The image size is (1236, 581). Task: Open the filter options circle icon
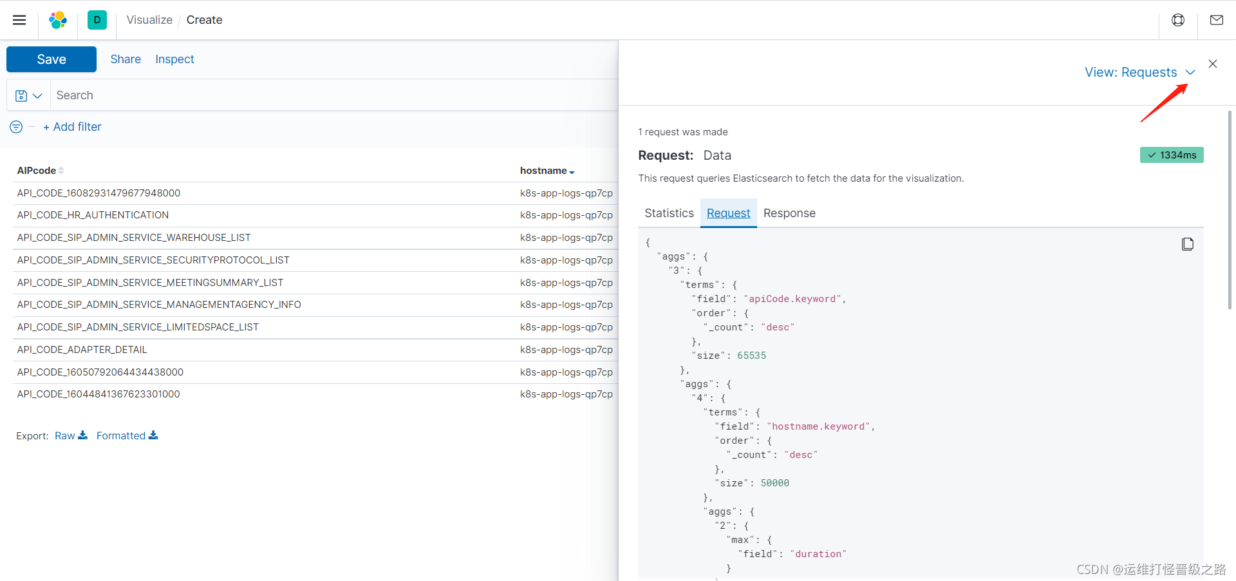[16, 127]
